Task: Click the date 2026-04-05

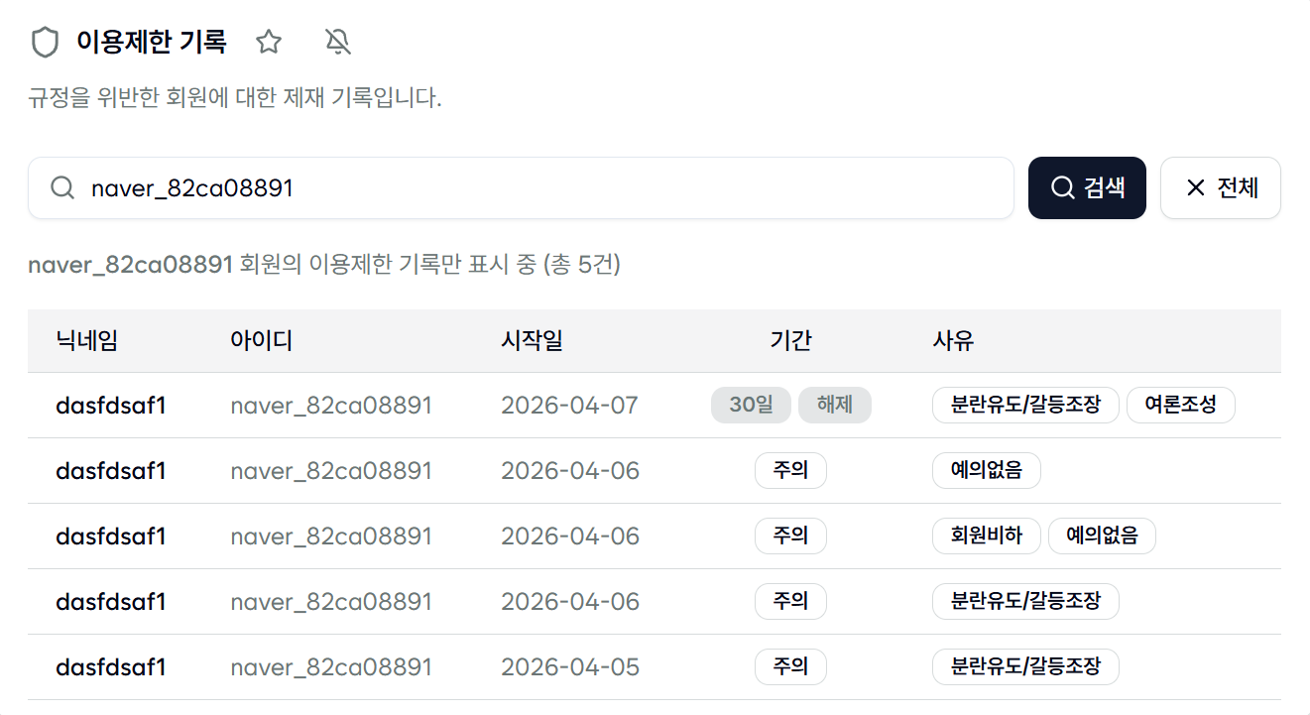Action: 570,667
